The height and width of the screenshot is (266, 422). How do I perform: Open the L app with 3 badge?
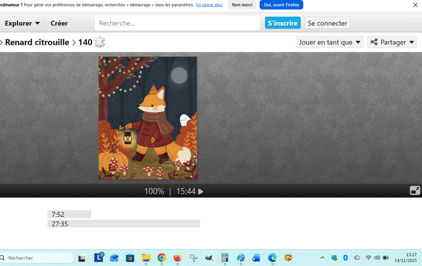coord(99,257)
